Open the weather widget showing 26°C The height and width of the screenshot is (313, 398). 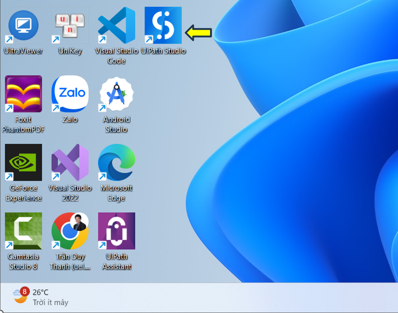pyautogui.click(x=41, y=297)
